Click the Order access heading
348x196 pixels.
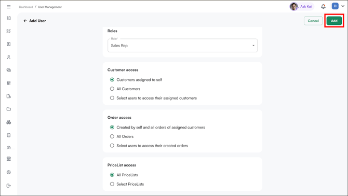coord(119,118)
